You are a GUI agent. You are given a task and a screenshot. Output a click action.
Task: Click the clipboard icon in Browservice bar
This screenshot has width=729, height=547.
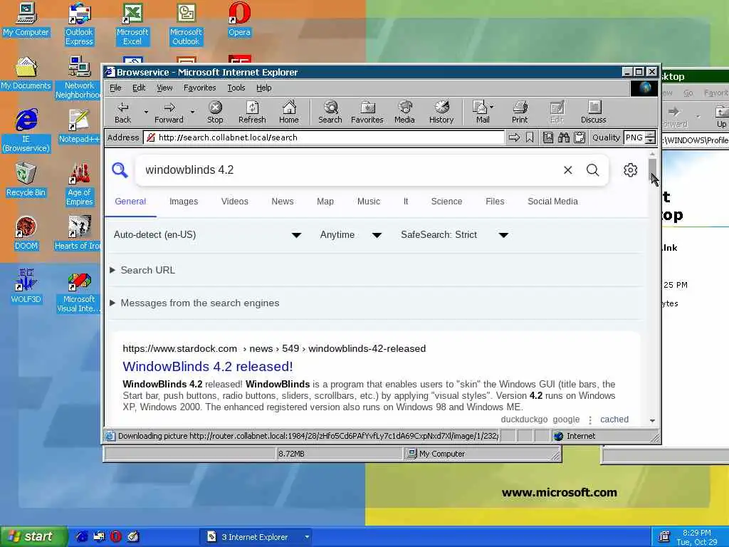(579, 137)
